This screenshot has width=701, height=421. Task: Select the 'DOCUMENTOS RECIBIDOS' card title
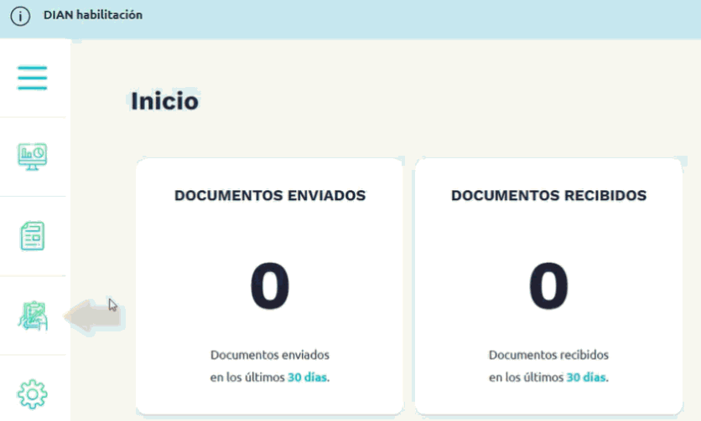pyautogui.click(x=548, y=195)
